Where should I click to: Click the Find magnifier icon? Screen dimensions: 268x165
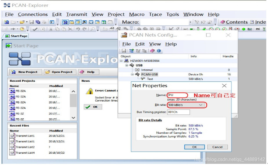point(93,29)
